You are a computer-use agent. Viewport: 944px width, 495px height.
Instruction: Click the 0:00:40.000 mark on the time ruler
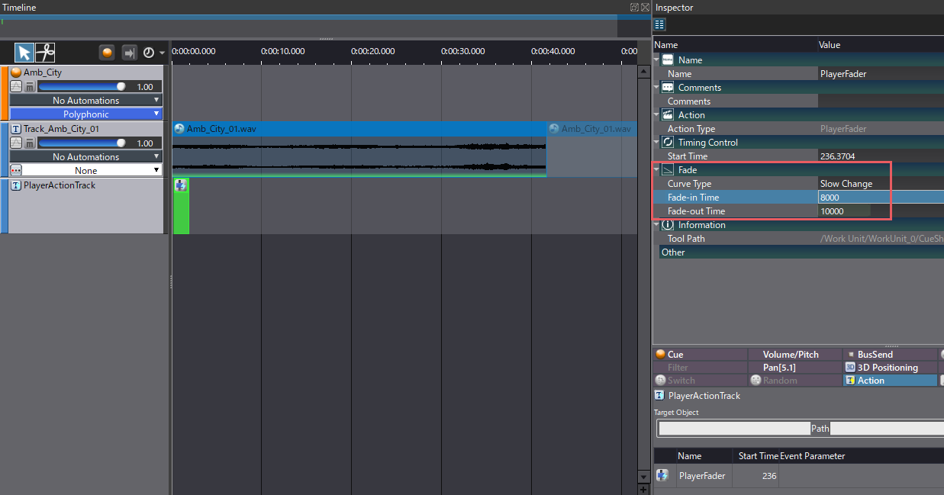coord(553,51)
